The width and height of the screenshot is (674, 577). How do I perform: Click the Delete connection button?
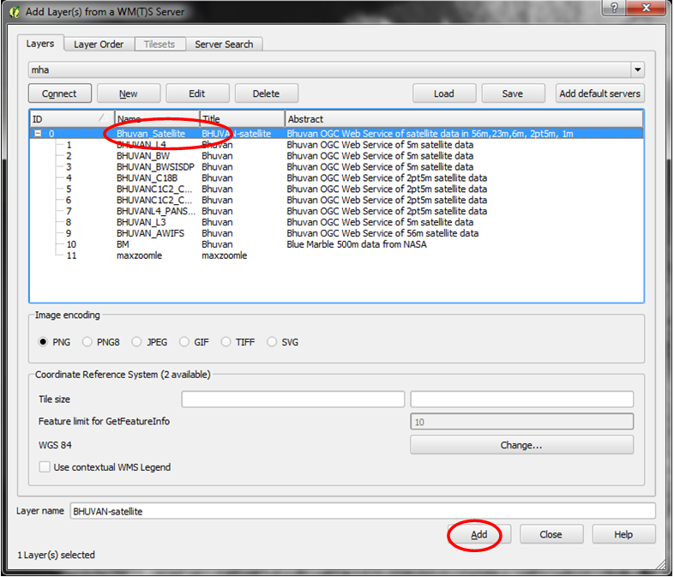pyautogui.click(x=266, y=93)
